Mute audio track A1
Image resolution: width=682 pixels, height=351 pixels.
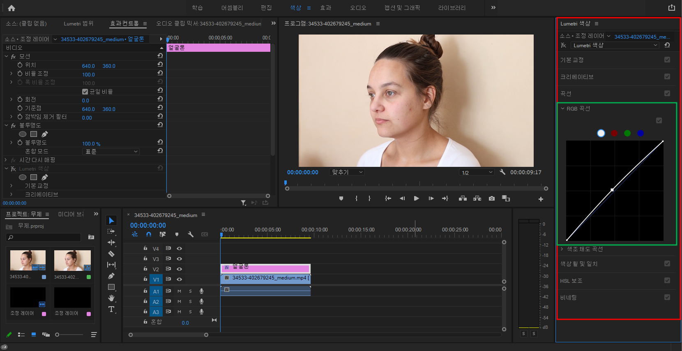pos(179,291)
